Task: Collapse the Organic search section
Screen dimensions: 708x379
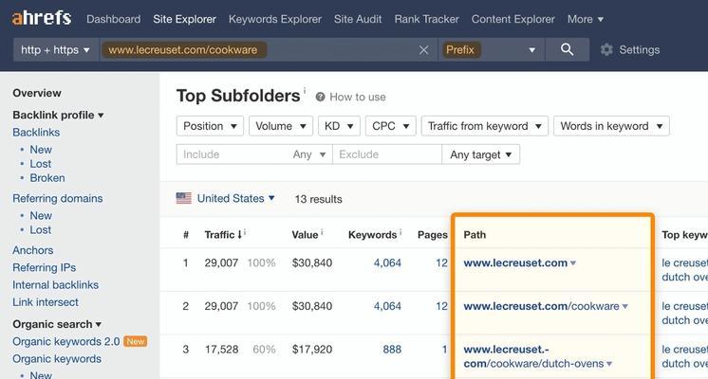Action: [x=57, y=324]
